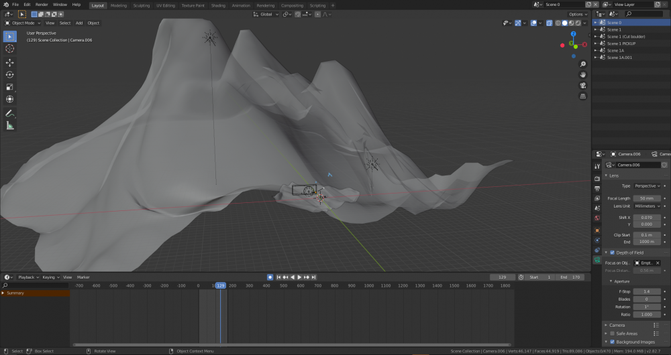Viewport: 671px width, 355px height.
Task: Open the timeline Keying dropdown
Action: click(50, 277)
